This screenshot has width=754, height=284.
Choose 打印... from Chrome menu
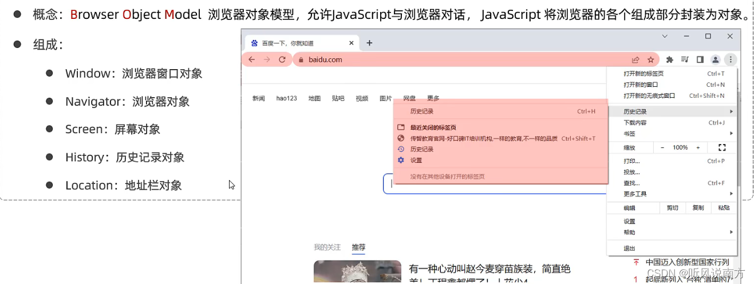tap(673, 161)
